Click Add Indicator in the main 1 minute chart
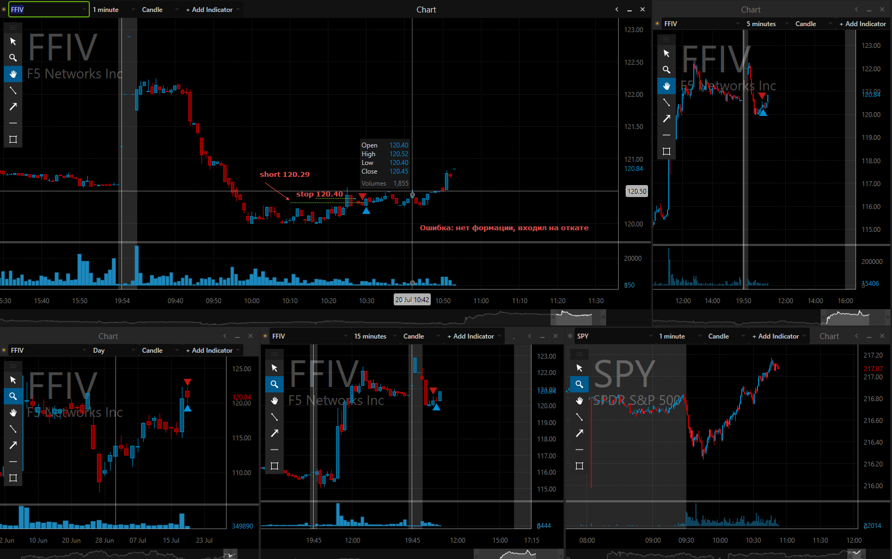The height and width of the screenshot is (559, 892). [x=212, y=10]
